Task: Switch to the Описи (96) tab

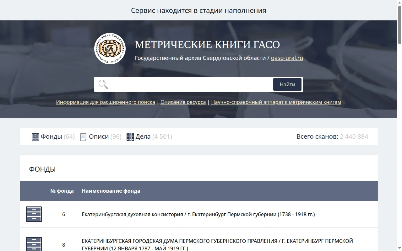Action: [x=101, y=136]
